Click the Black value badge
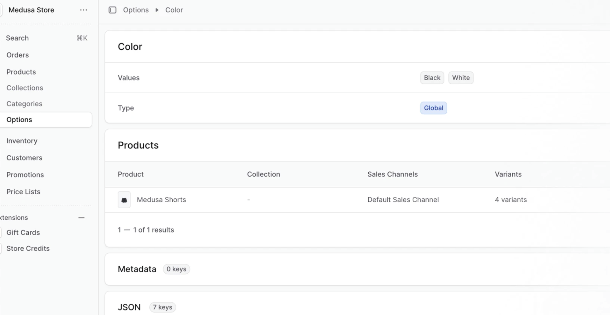The width and height of the screenshot is (610, 315). pos(432,78)
